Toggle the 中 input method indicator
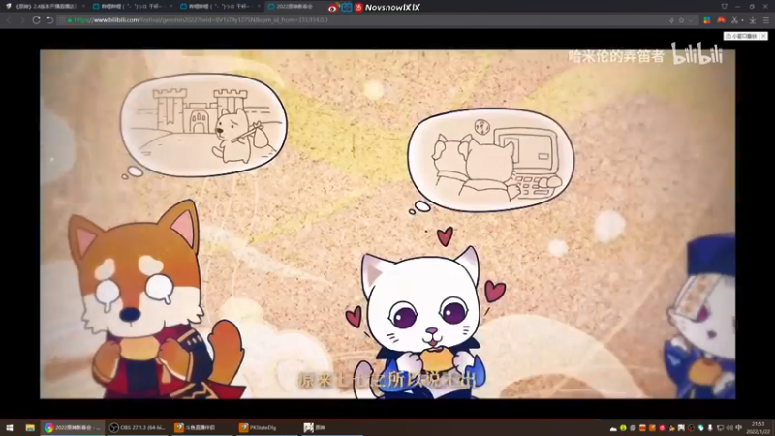Image resolution: width=775 pixels, height=436 pixels. coord(739,428)
